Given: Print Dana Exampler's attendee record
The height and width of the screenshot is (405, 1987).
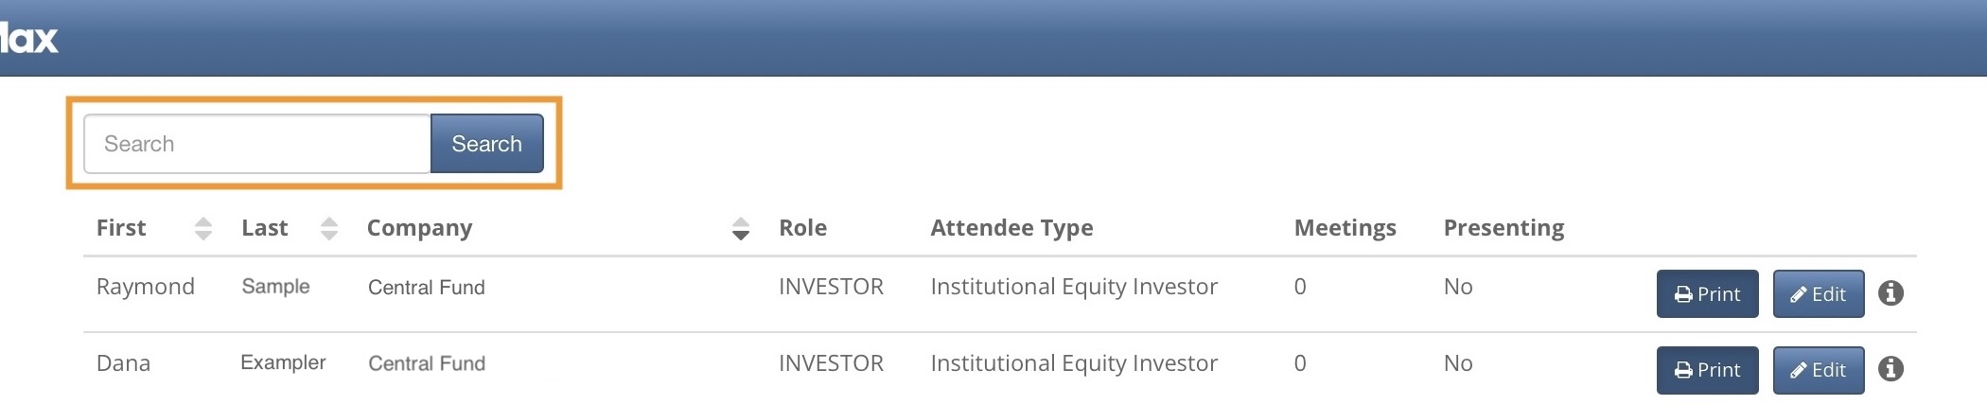Looking at the screenshot, I should tap(1707, 370).
